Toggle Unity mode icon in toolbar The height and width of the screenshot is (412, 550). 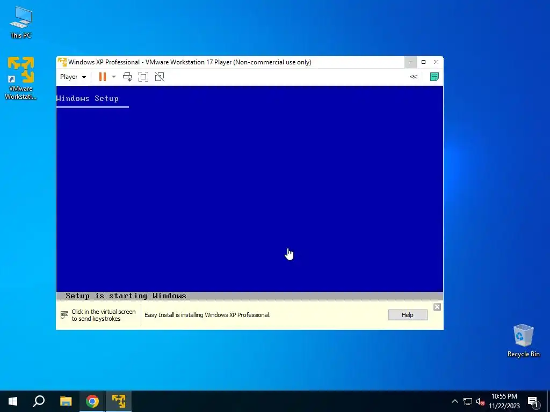pos(160,77)
